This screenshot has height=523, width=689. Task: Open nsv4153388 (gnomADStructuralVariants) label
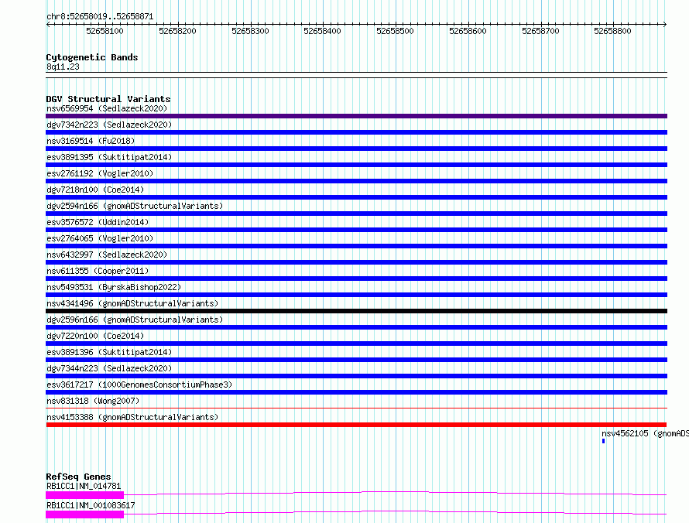tap(132, 417)
